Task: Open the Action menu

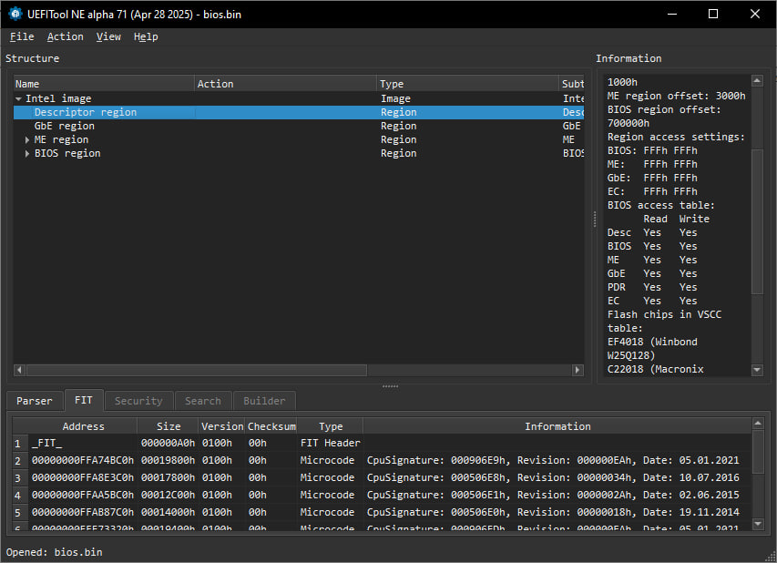Action: 65,36
